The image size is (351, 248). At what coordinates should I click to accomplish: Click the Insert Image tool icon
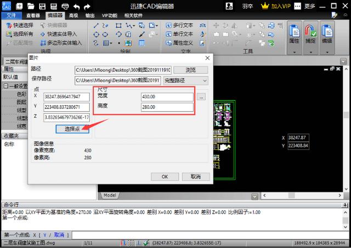(128, 43)
